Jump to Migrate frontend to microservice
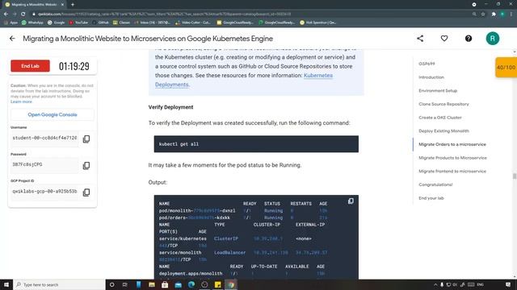 point(452,172)
